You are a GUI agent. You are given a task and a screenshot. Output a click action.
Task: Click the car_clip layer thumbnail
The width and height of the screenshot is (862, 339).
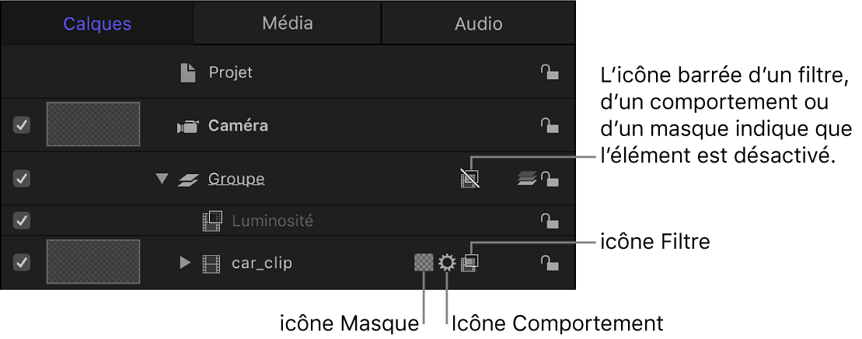click(93, 262)
